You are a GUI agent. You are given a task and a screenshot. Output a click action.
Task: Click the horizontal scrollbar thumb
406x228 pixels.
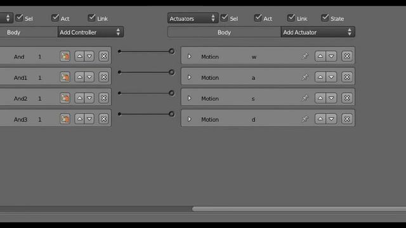299,209
